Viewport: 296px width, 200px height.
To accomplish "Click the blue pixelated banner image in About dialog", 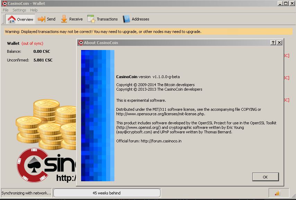I will [x=98, y=116].
